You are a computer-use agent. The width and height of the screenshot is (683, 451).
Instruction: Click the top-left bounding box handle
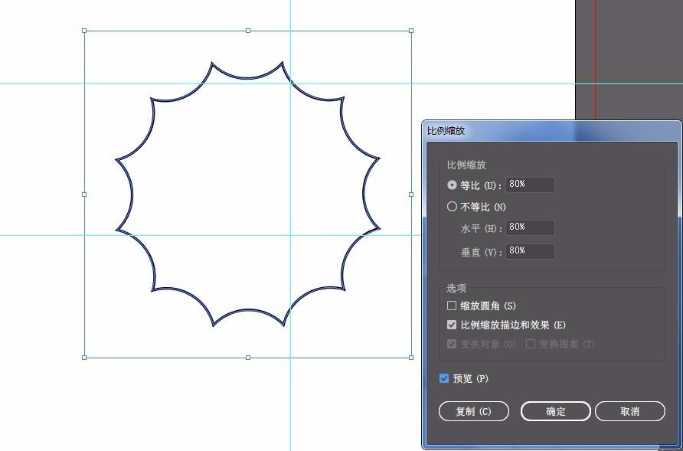[x=84, y=31]
